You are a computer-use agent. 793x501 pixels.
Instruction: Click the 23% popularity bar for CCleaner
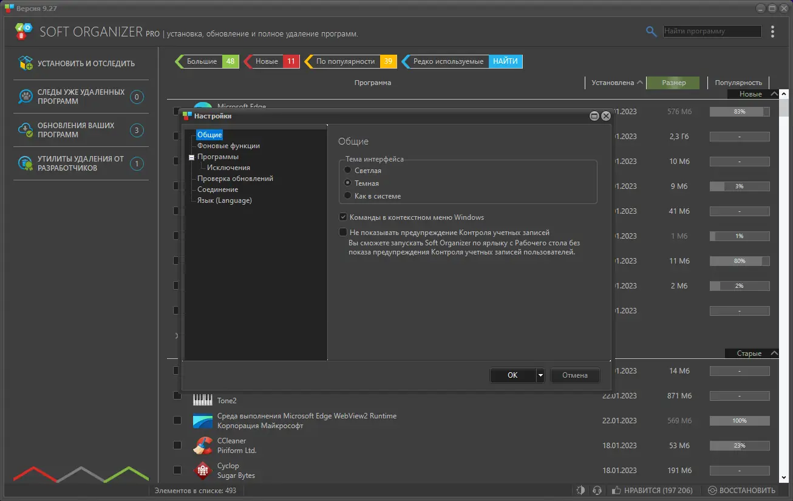pos(740,446)
